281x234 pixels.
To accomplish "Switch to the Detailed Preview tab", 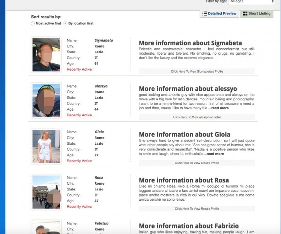I will point(219,13).
